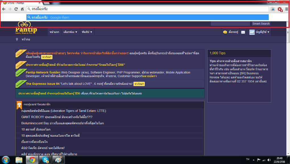This screenshot has width=290, height=164.
Task: Open the browser home page icon
Action: 22,9
